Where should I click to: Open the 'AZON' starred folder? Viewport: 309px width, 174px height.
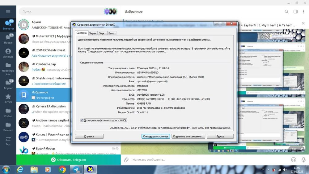click(x=8, y=98)
